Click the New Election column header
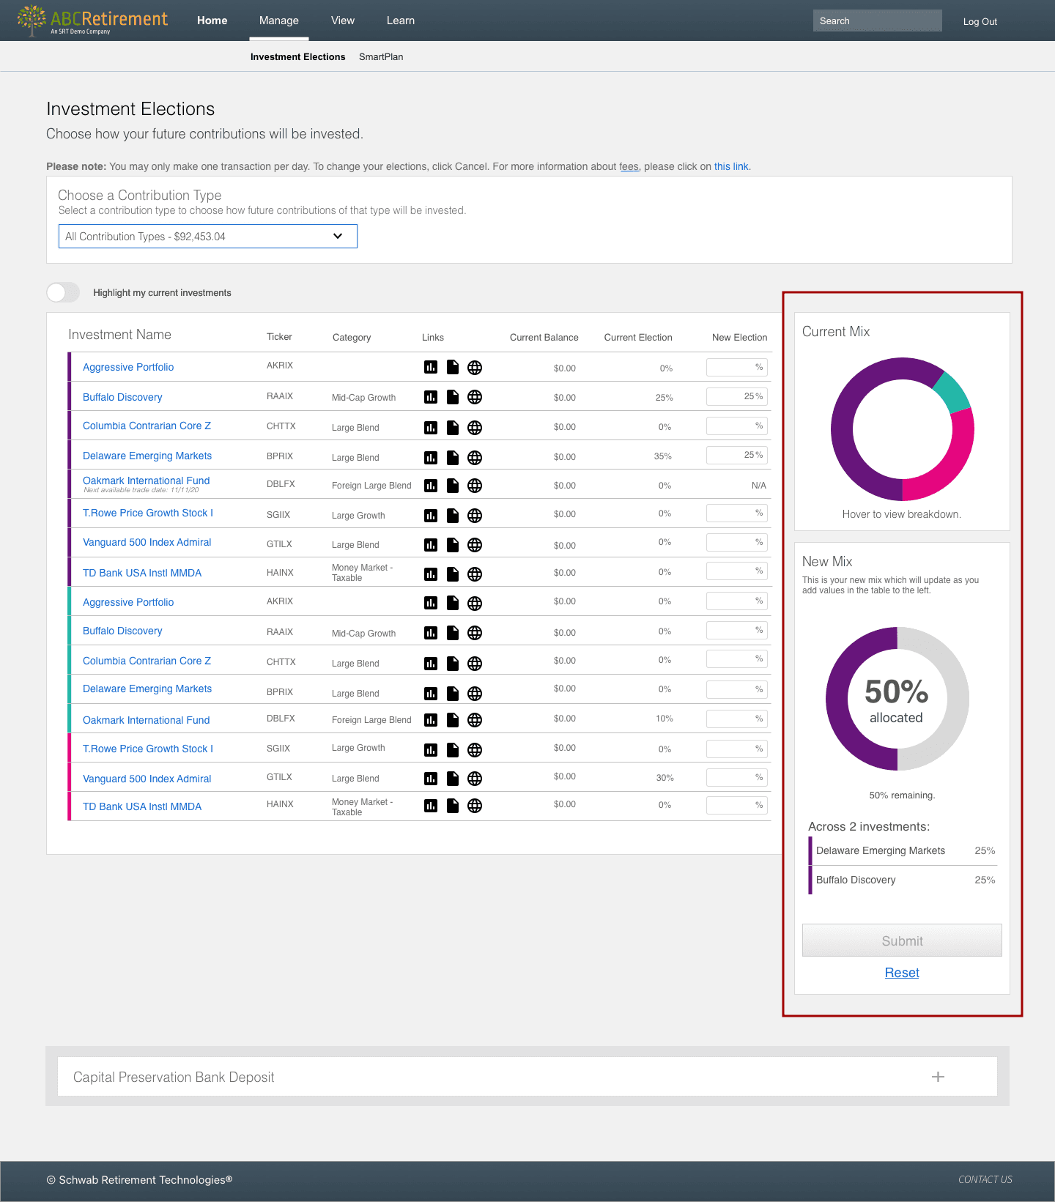The image size is (1055, 1202). (x=740, y=338)
